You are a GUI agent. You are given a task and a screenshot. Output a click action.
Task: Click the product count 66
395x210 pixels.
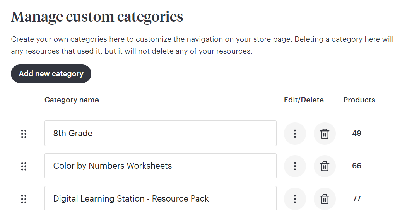pos(357,166)
